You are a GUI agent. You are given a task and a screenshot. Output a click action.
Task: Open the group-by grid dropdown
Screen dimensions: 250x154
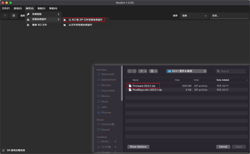pos(153,71)
